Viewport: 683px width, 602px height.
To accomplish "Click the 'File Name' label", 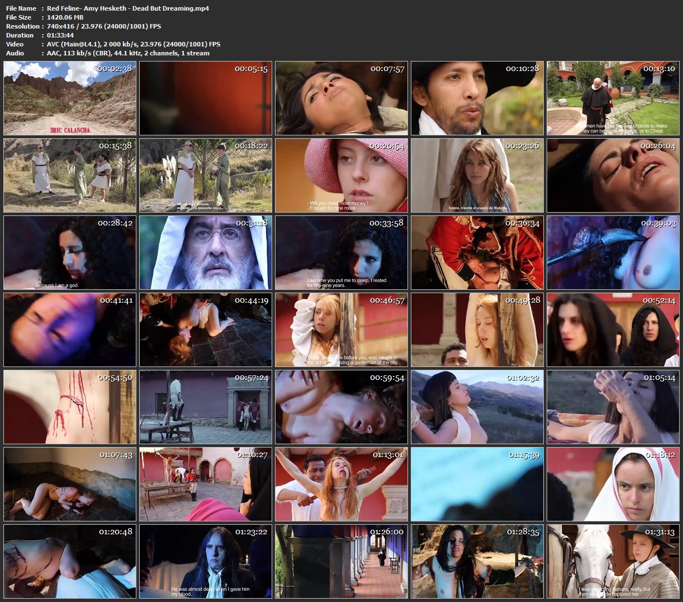I will [x=21, y=8].
